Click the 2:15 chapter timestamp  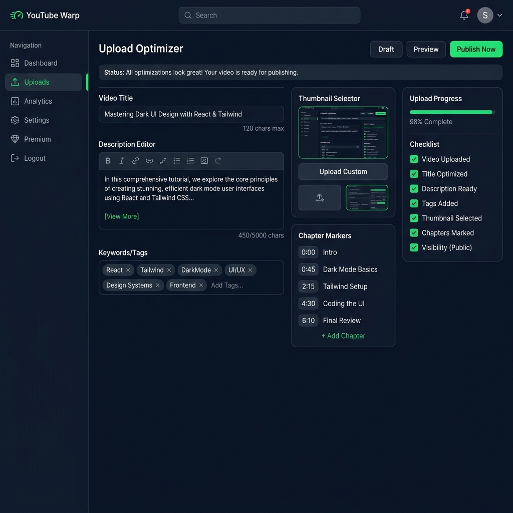[308, 286]
